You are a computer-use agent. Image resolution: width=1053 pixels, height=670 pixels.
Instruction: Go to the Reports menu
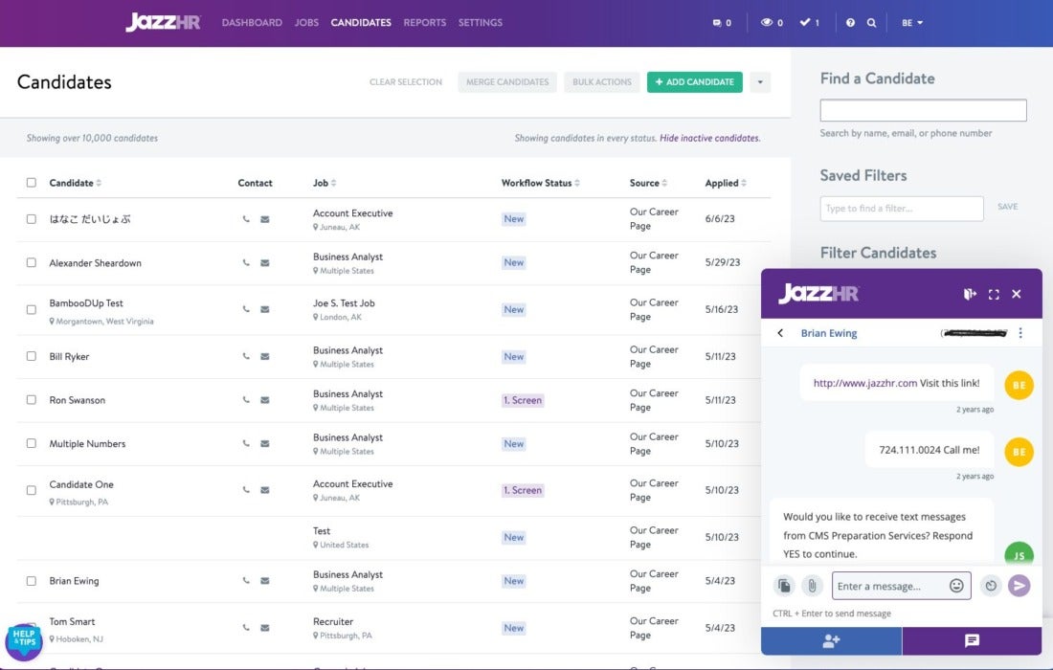pyautogui.click(x=424, y=23)
